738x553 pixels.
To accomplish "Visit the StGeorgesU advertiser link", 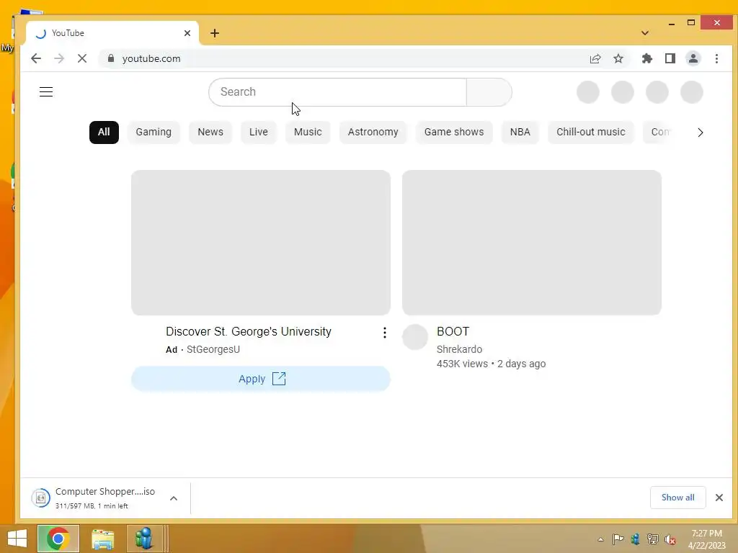I will [x=213, y=349].
